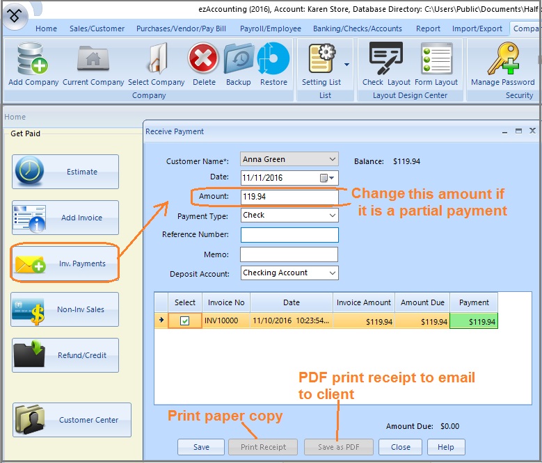Image resolution: width=542 pixels, height=463 pixels.
Task: Expand the Payment Type dropdown
Action: (332, 216)
